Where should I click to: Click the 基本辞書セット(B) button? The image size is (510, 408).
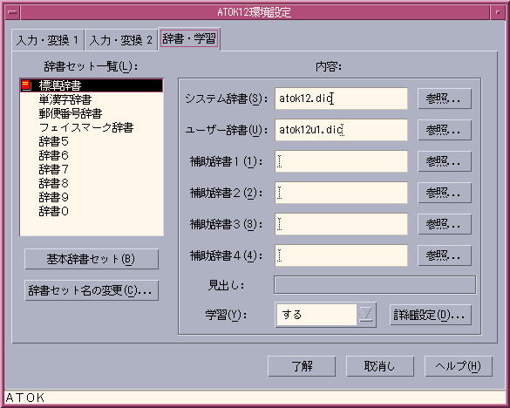point(92,259)
